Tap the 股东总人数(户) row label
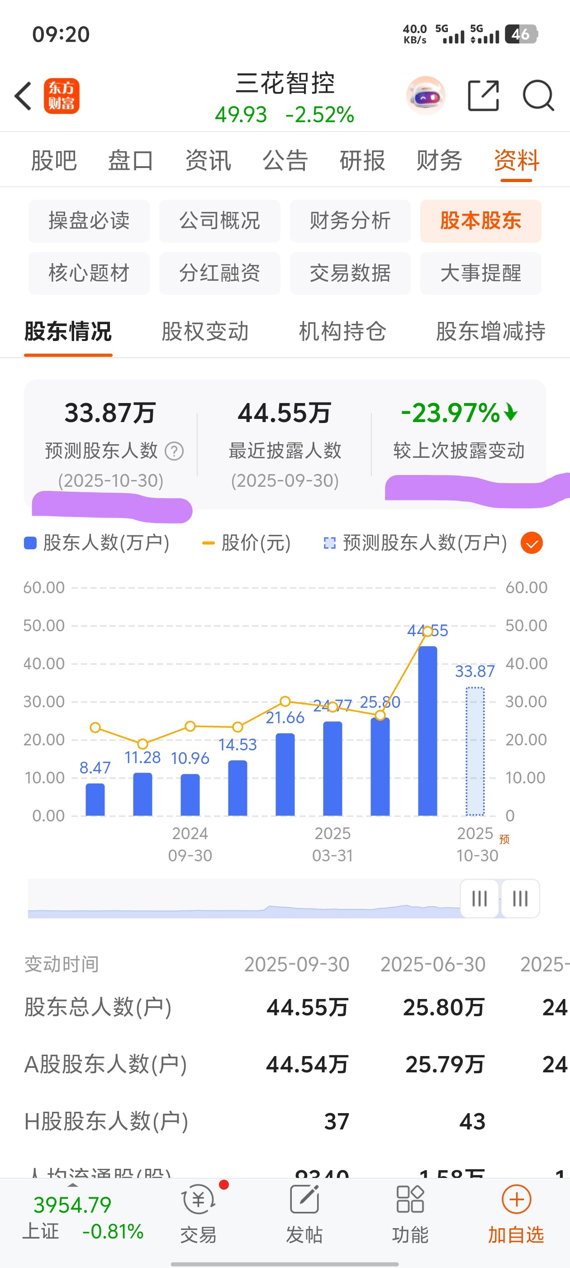The image size is (570, 1268). (98, 1007)
